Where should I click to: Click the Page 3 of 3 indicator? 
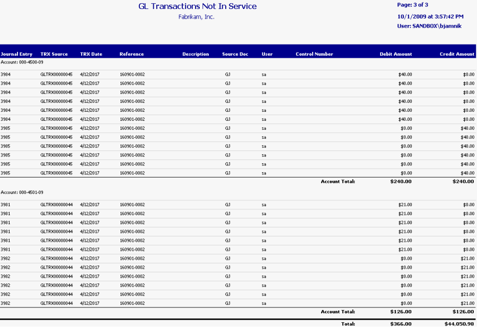[x=412, y=5]
